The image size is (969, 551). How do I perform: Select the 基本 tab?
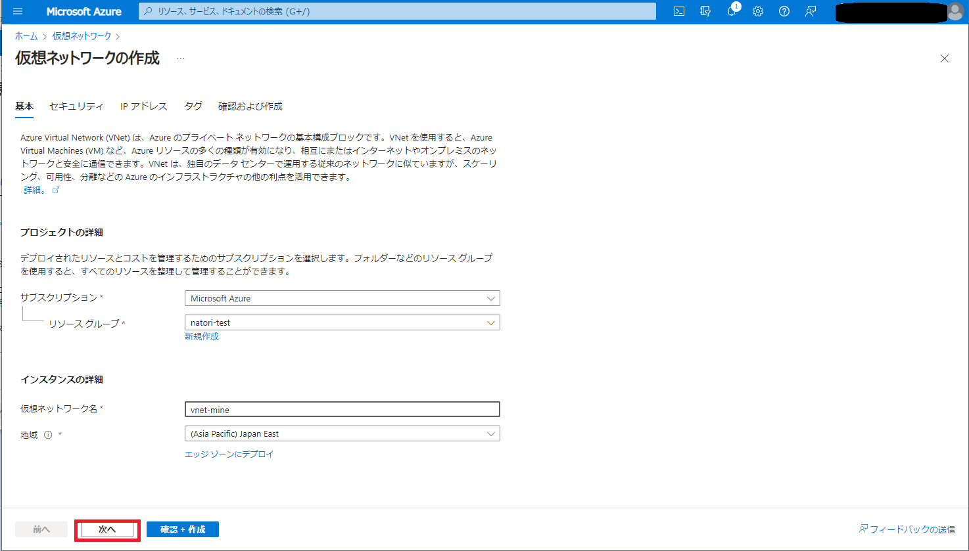click(24, 106)
